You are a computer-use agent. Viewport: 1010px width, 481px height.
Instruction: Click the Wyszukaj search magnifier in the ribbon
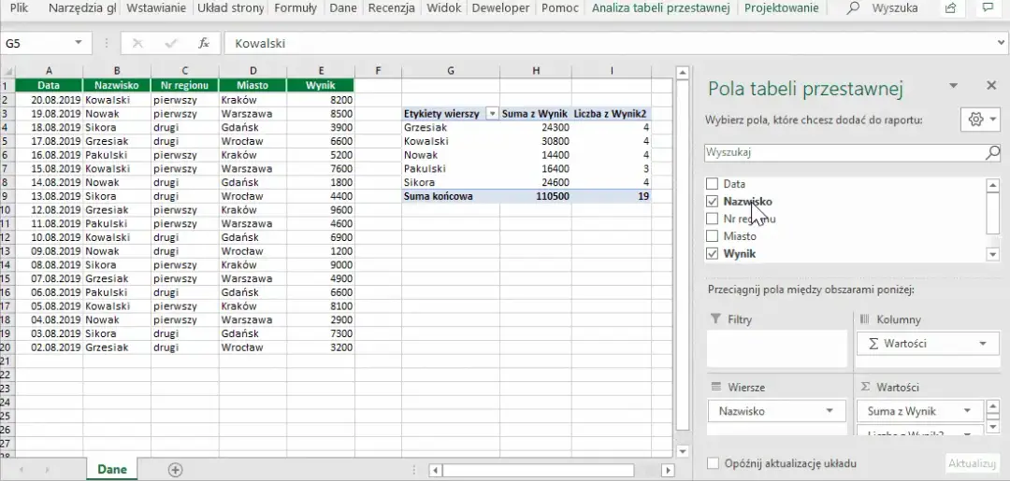point(853,8)
